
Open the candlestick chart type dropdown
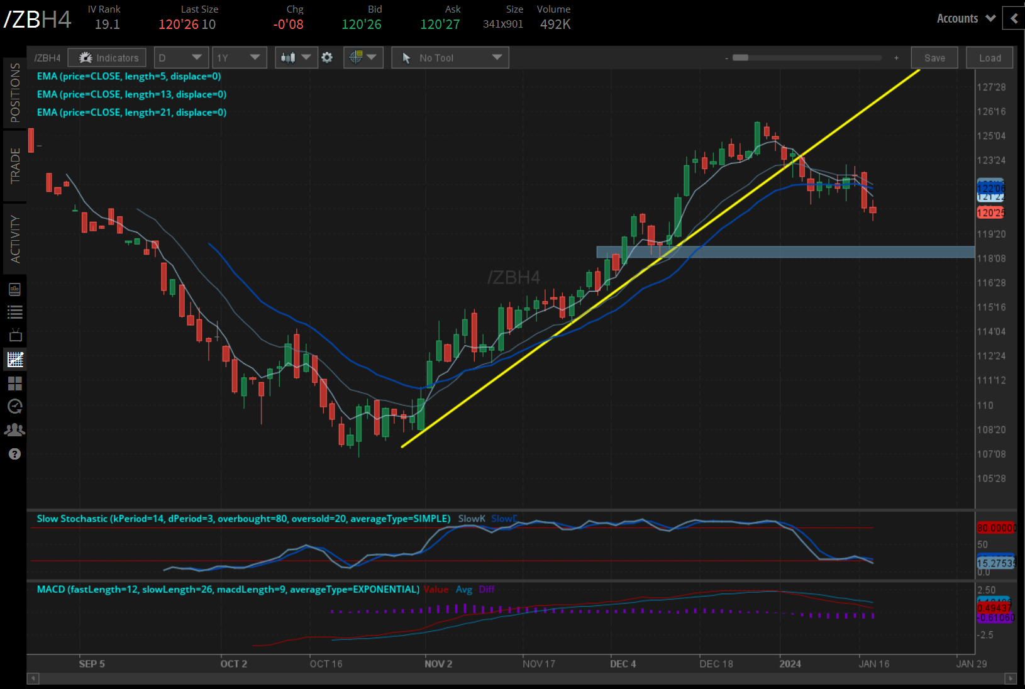[x=296, y=58]
